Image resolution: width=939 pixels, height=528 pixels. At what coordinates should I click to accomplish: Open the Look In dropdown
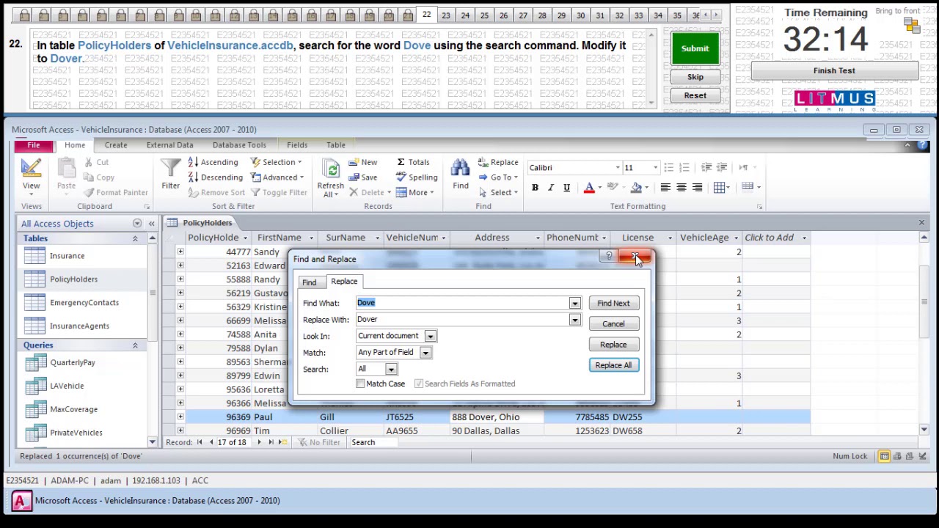click(x=430, y=336)
